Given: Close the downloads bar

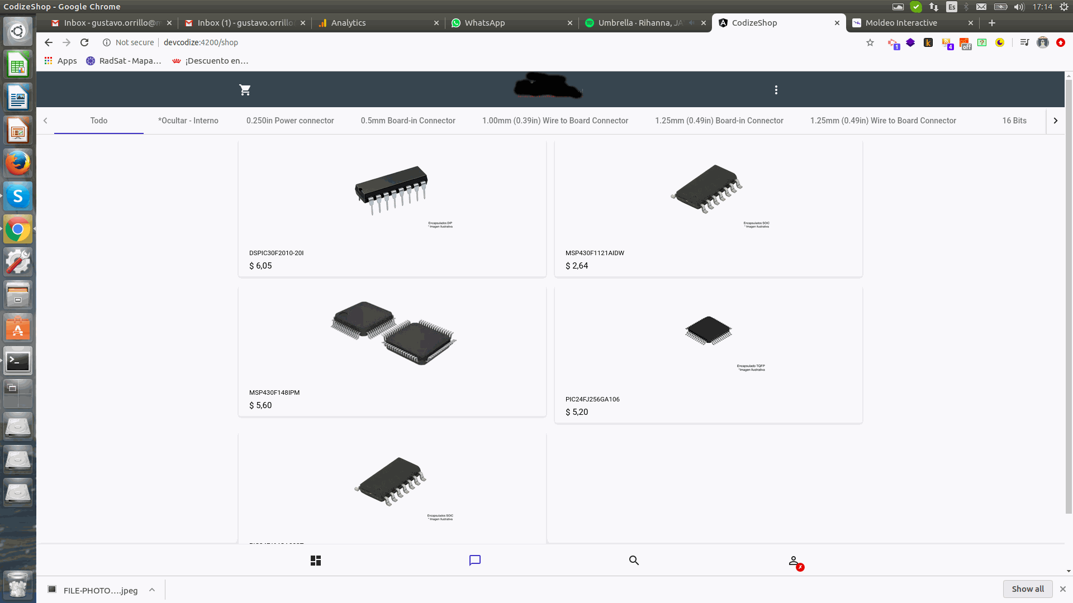Looking at the screenshot, I should pyautogui.click(x=1063, y=589).
